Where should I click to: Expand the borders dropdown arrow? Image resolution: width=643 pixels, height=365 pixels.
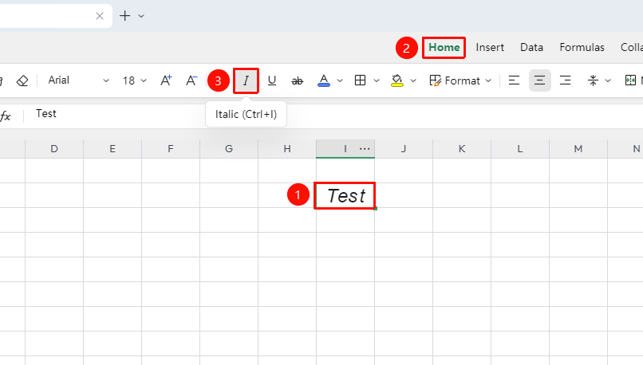(x=377, y=80)
